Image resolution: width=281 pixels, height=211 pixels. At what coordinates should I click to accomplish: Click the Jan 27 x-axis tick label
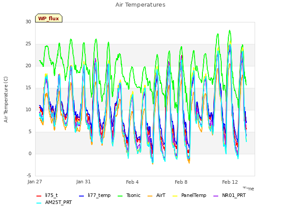pyautogui.click(x=35, y=182)
